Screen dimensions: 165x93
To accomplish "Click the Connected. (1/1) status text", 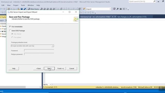I will [51, 87].
